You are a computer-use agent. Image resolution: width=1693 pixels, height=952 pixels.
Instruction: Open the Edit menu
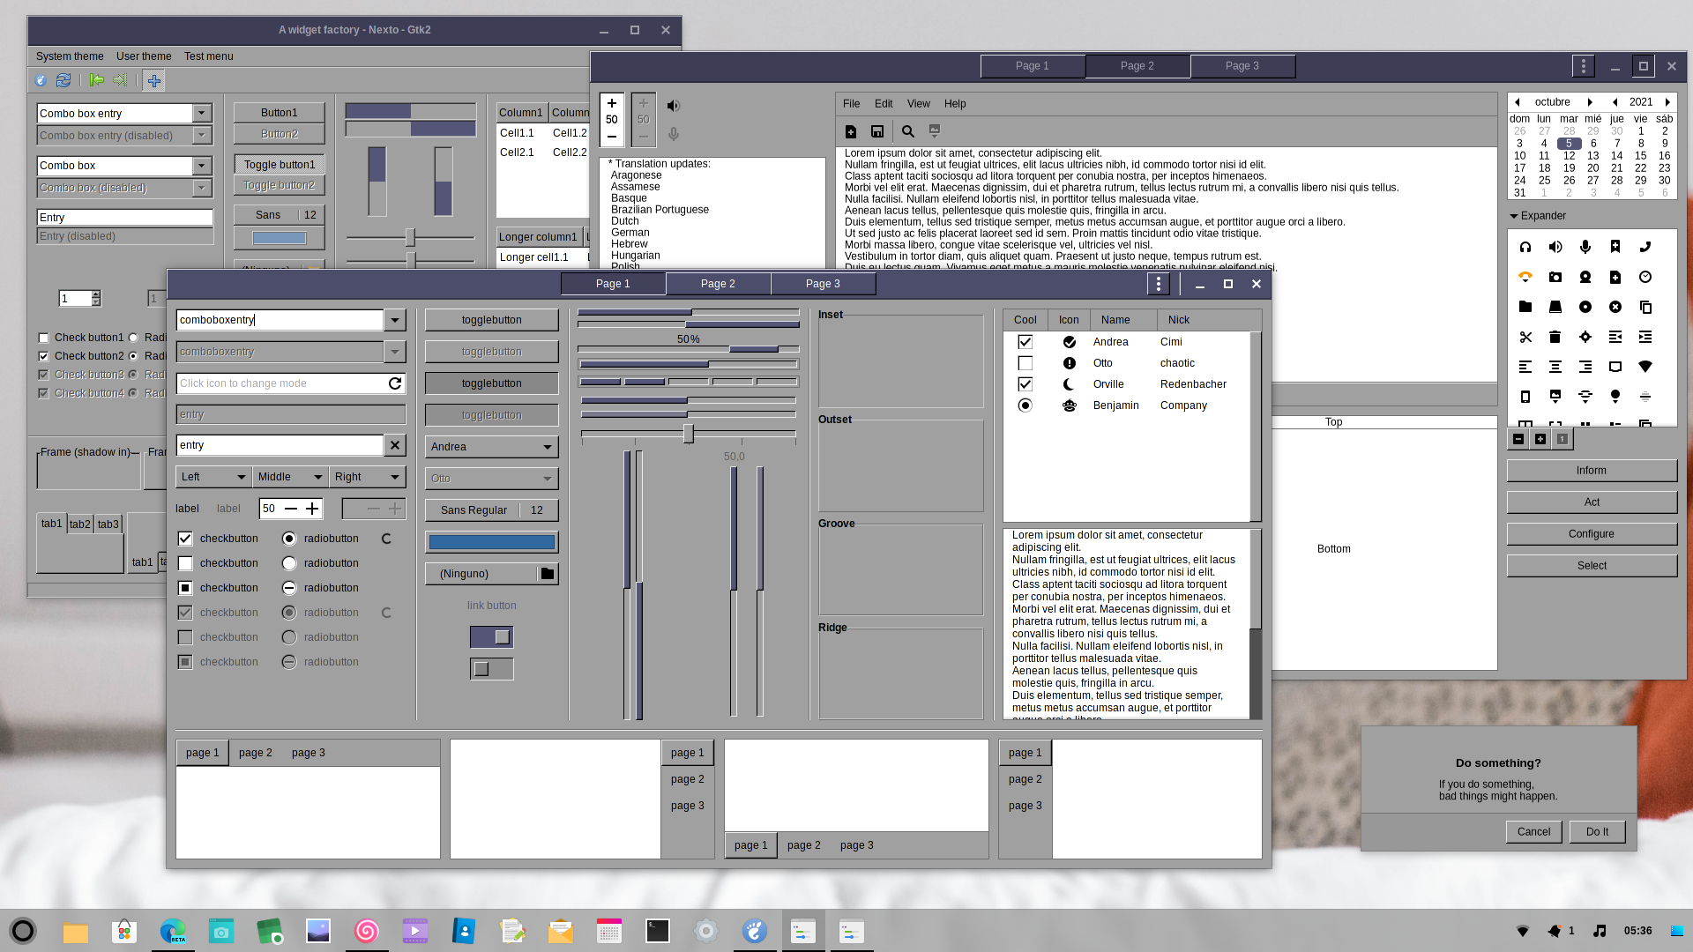pyautogui.click(x=884, y=104)
